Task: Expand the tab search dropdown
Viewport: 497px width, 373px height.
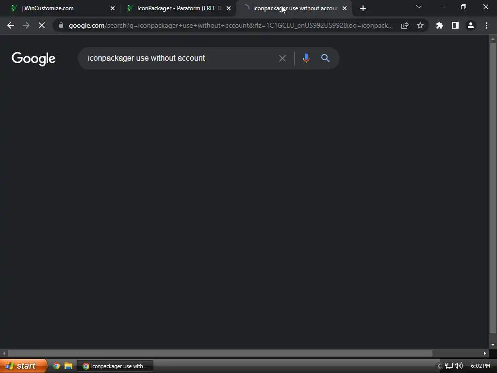Action: pyautogui.click(x=419, y=7)
